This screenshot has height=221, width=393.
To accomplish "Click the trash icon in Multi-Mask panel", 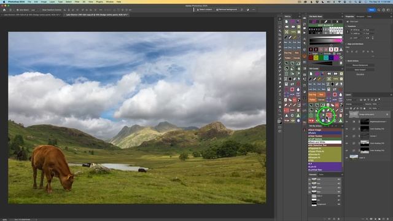I will (341, 63).
